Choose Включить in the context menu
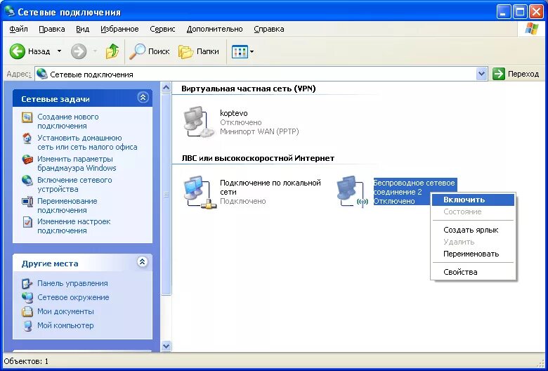This screenshot has height=371, width=548. [464, 200]
